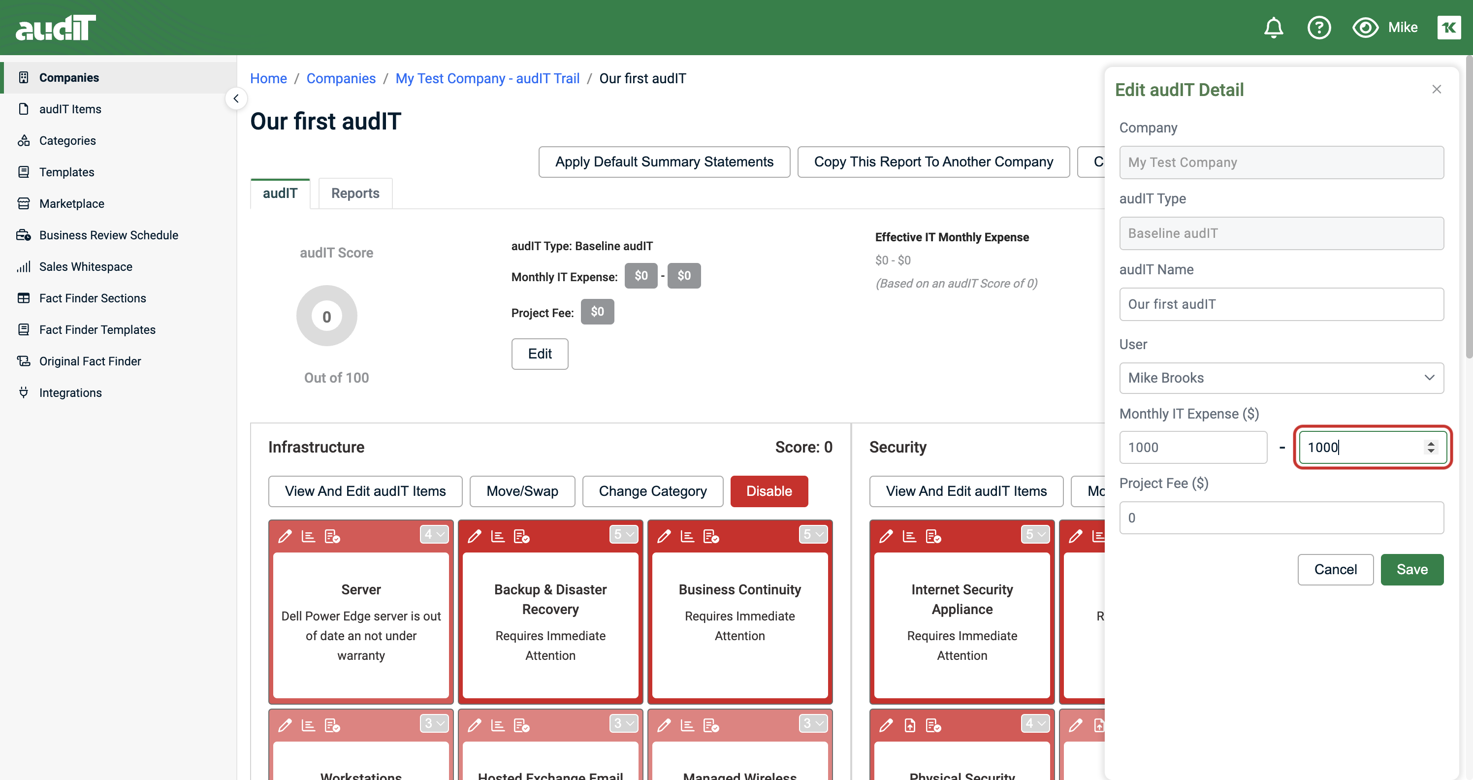Open score dropdown on Server card

click(435, 534)
